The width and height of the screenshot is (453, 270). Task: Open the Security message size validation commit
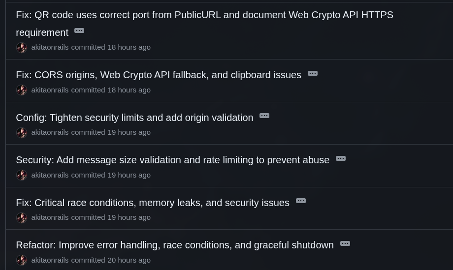tap(172, 160)
